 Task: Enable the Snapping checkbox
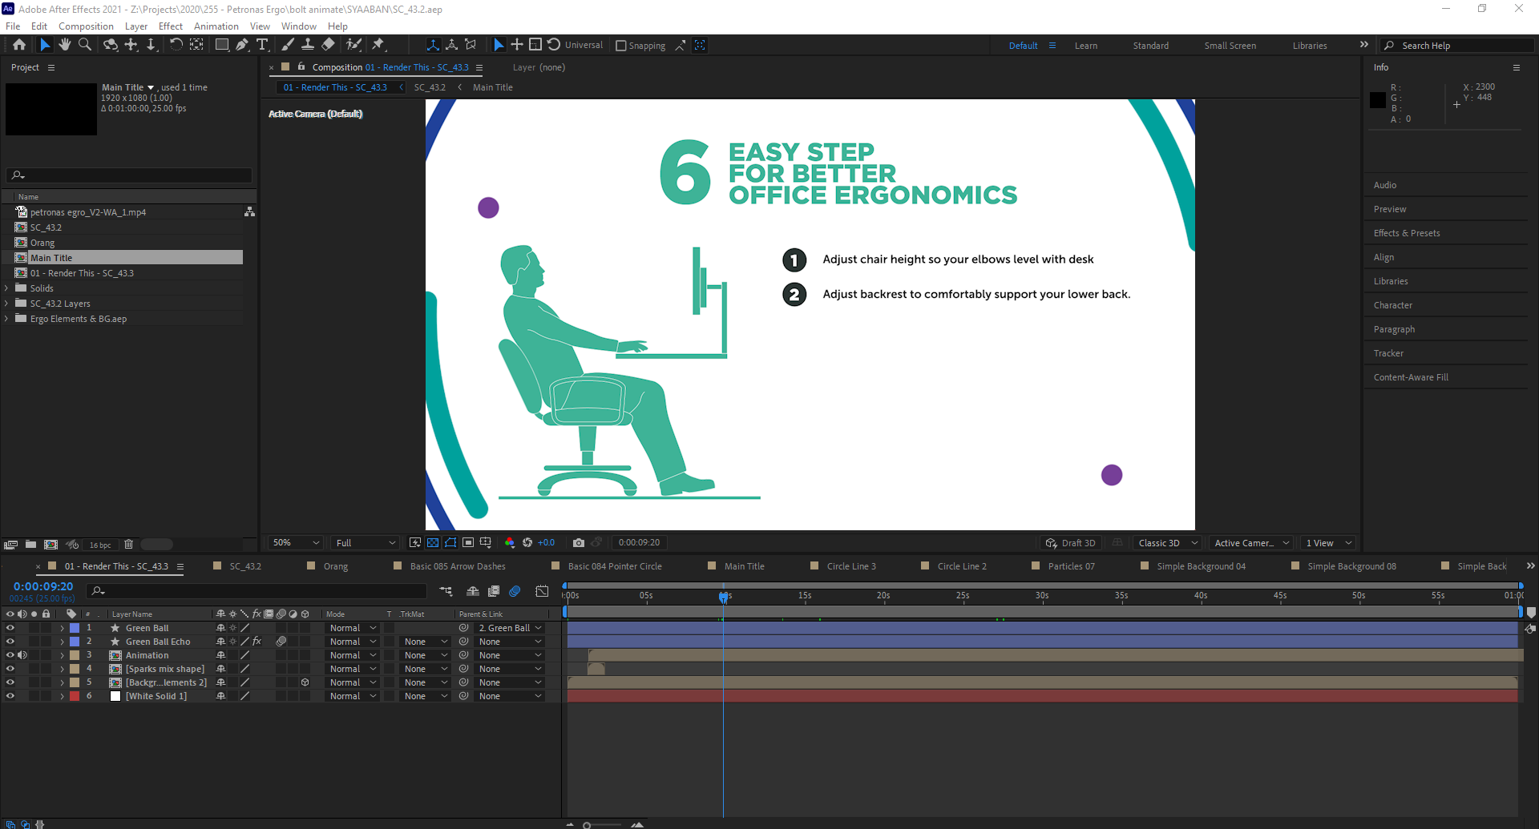pos(620,46)
